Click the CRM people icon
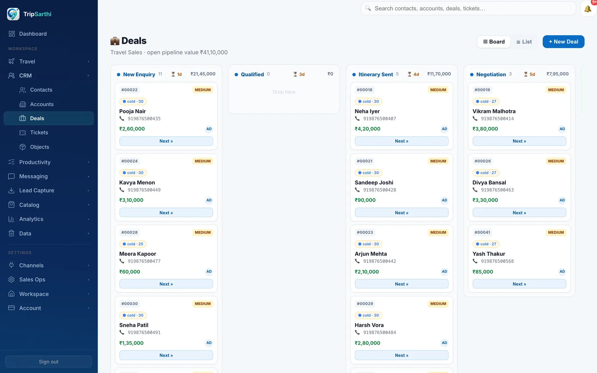This screenshot has height=373, width=597. 12,76
